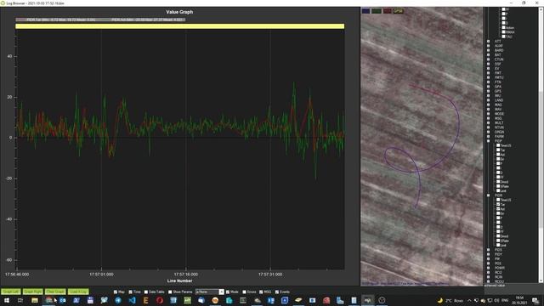Expand the MODE tree node
Viewport: 544px width, 306px height.
(x=489, y=113)
